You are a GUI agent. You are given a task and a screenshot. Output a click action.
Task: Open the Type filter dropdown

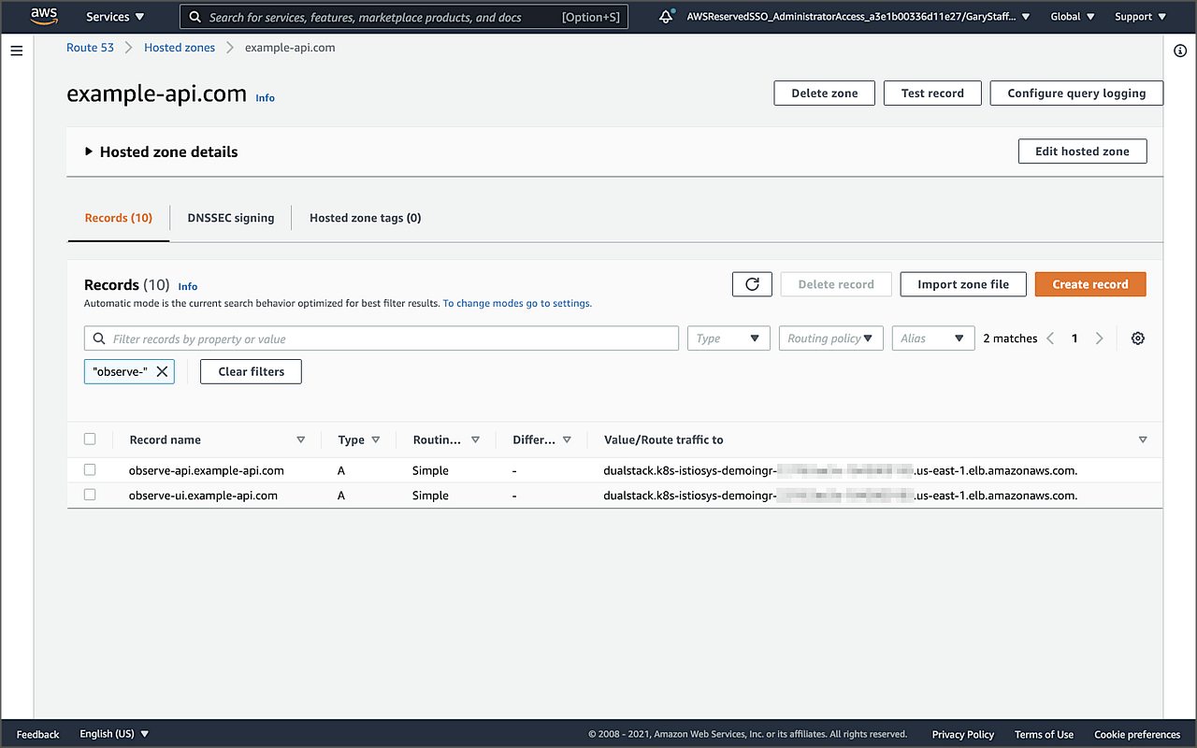click(x=728, y=338)
